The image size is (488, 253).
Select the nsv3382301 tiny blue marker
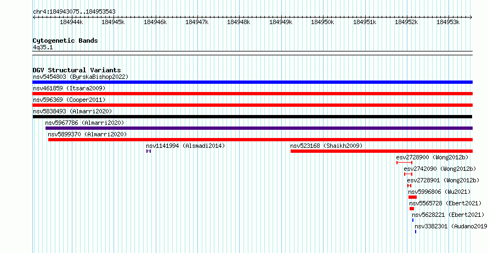click(x=416, y=232)
